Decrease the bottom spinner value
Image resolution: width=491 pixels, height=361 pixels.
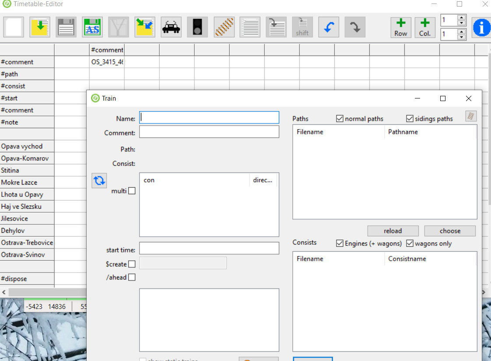click(x=461, y=37)
